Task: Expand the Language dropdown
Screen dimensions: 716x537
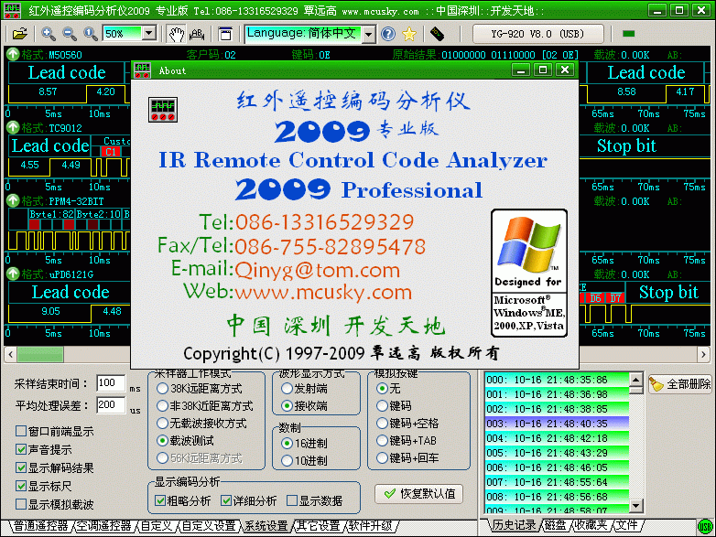Action: [368, 34]
